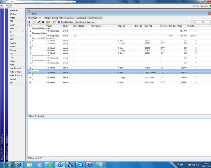The height and width of the screenshot is (168, 211).
Task: Switch to the Filter Rules tab
Action: [x=32, y=18]
